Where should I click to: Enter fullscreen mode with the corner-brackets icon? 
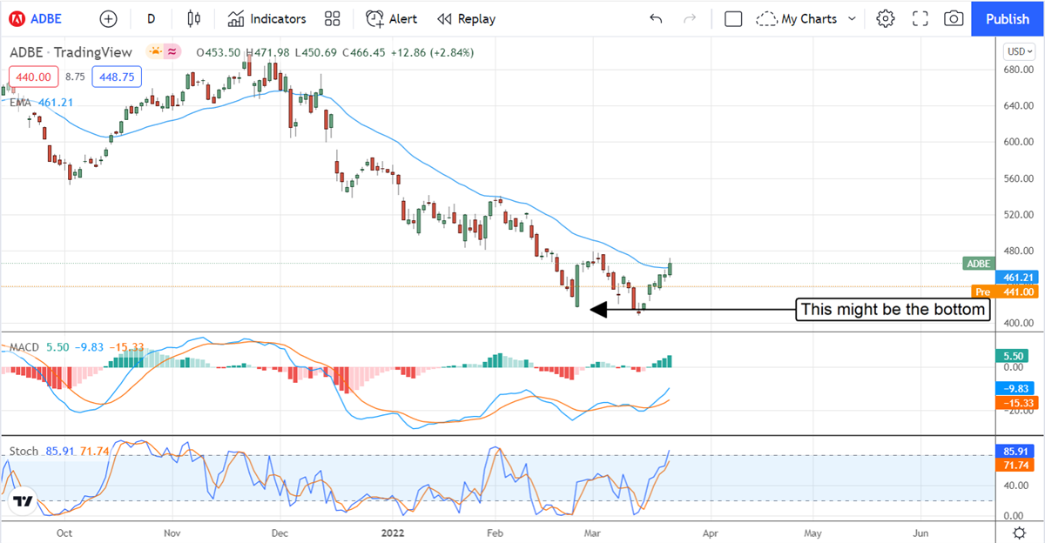[x=920, y=18]
